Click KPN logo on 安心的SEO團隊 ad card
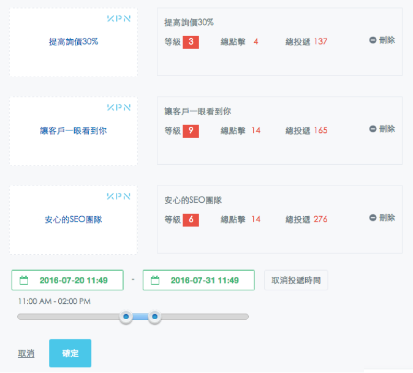This screenshot has height=373, width=413. [118, 197]
